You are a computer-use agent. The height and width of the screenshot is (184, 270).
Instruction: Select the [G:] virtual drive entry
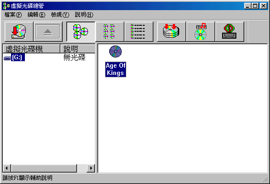[18, 57]
